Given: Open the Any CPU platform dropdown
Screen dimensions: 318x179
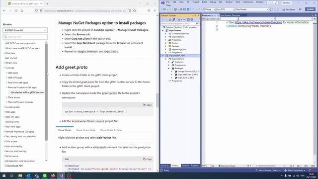Looking at the screenshot, I should click(225, 9).
